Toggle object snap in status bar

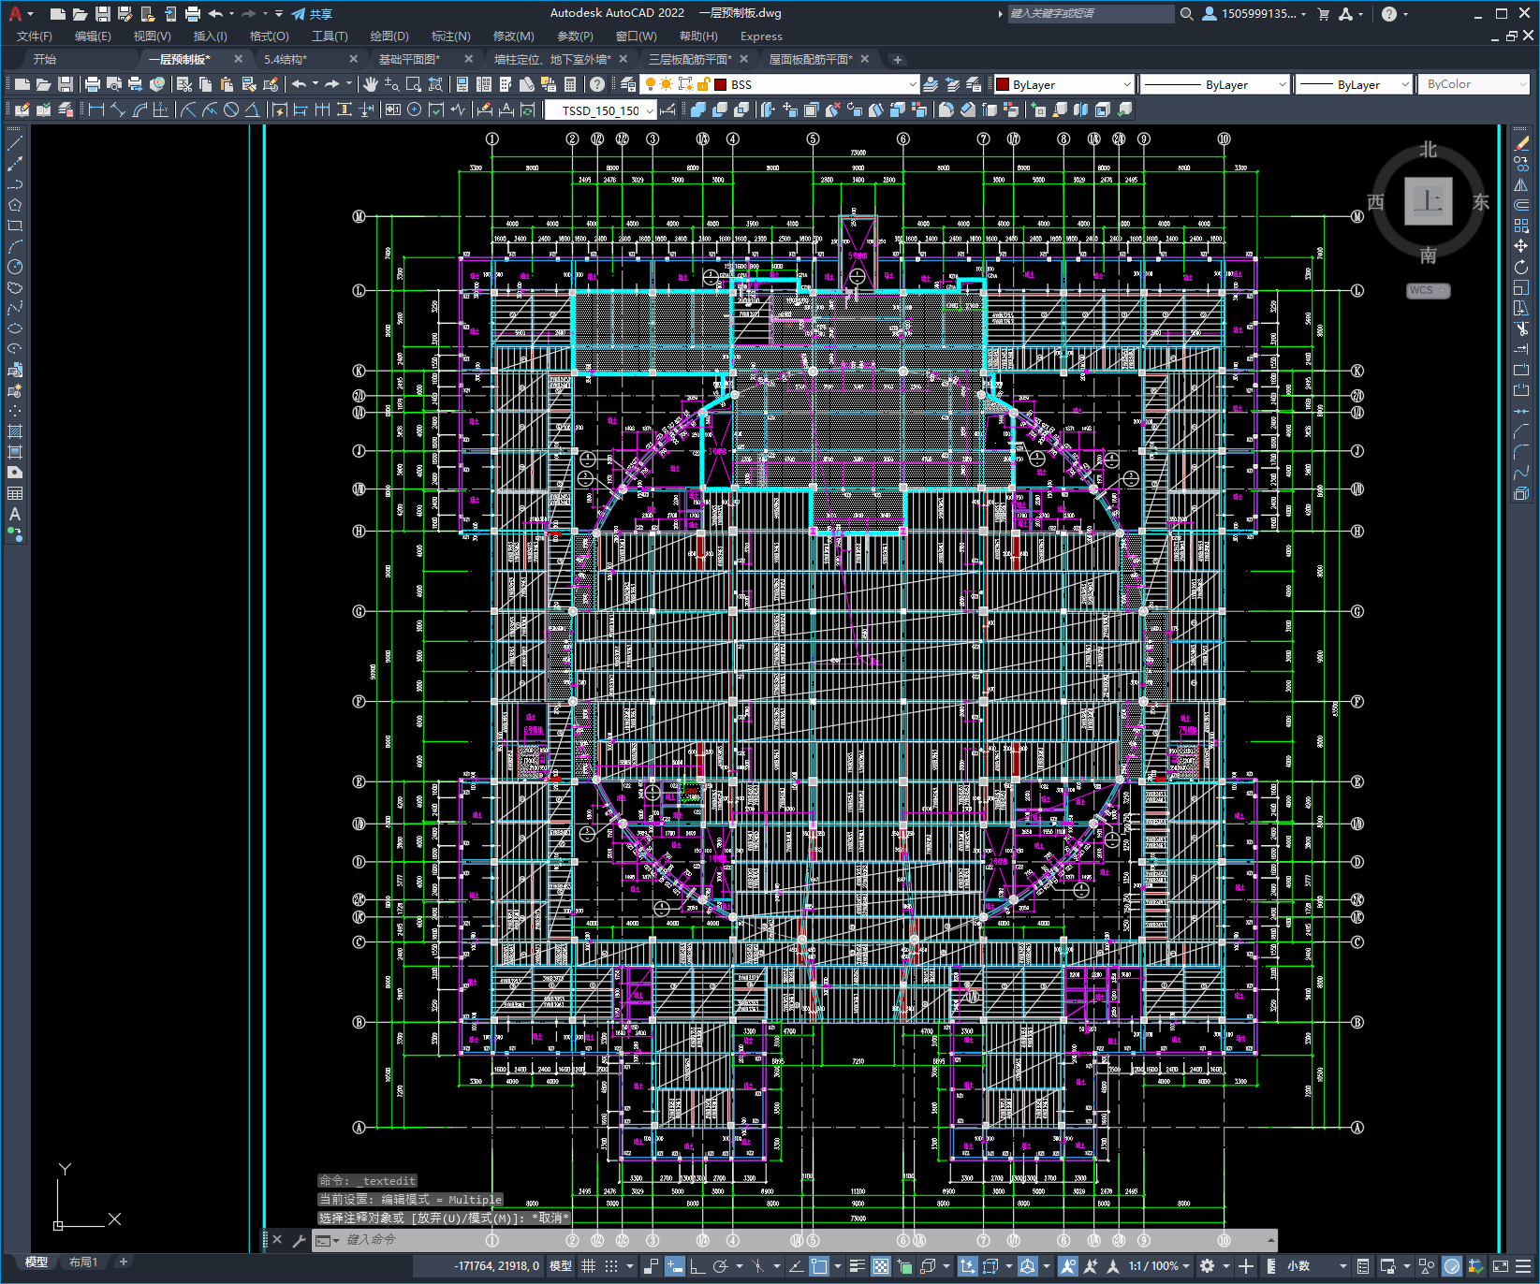(x=819, y=1266)
